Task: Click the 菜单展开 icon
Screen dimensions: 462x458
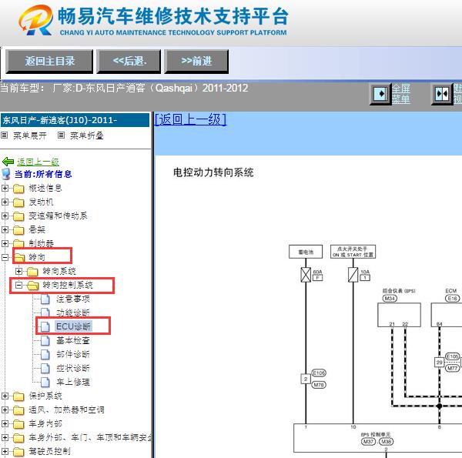Action: [4, 135]
